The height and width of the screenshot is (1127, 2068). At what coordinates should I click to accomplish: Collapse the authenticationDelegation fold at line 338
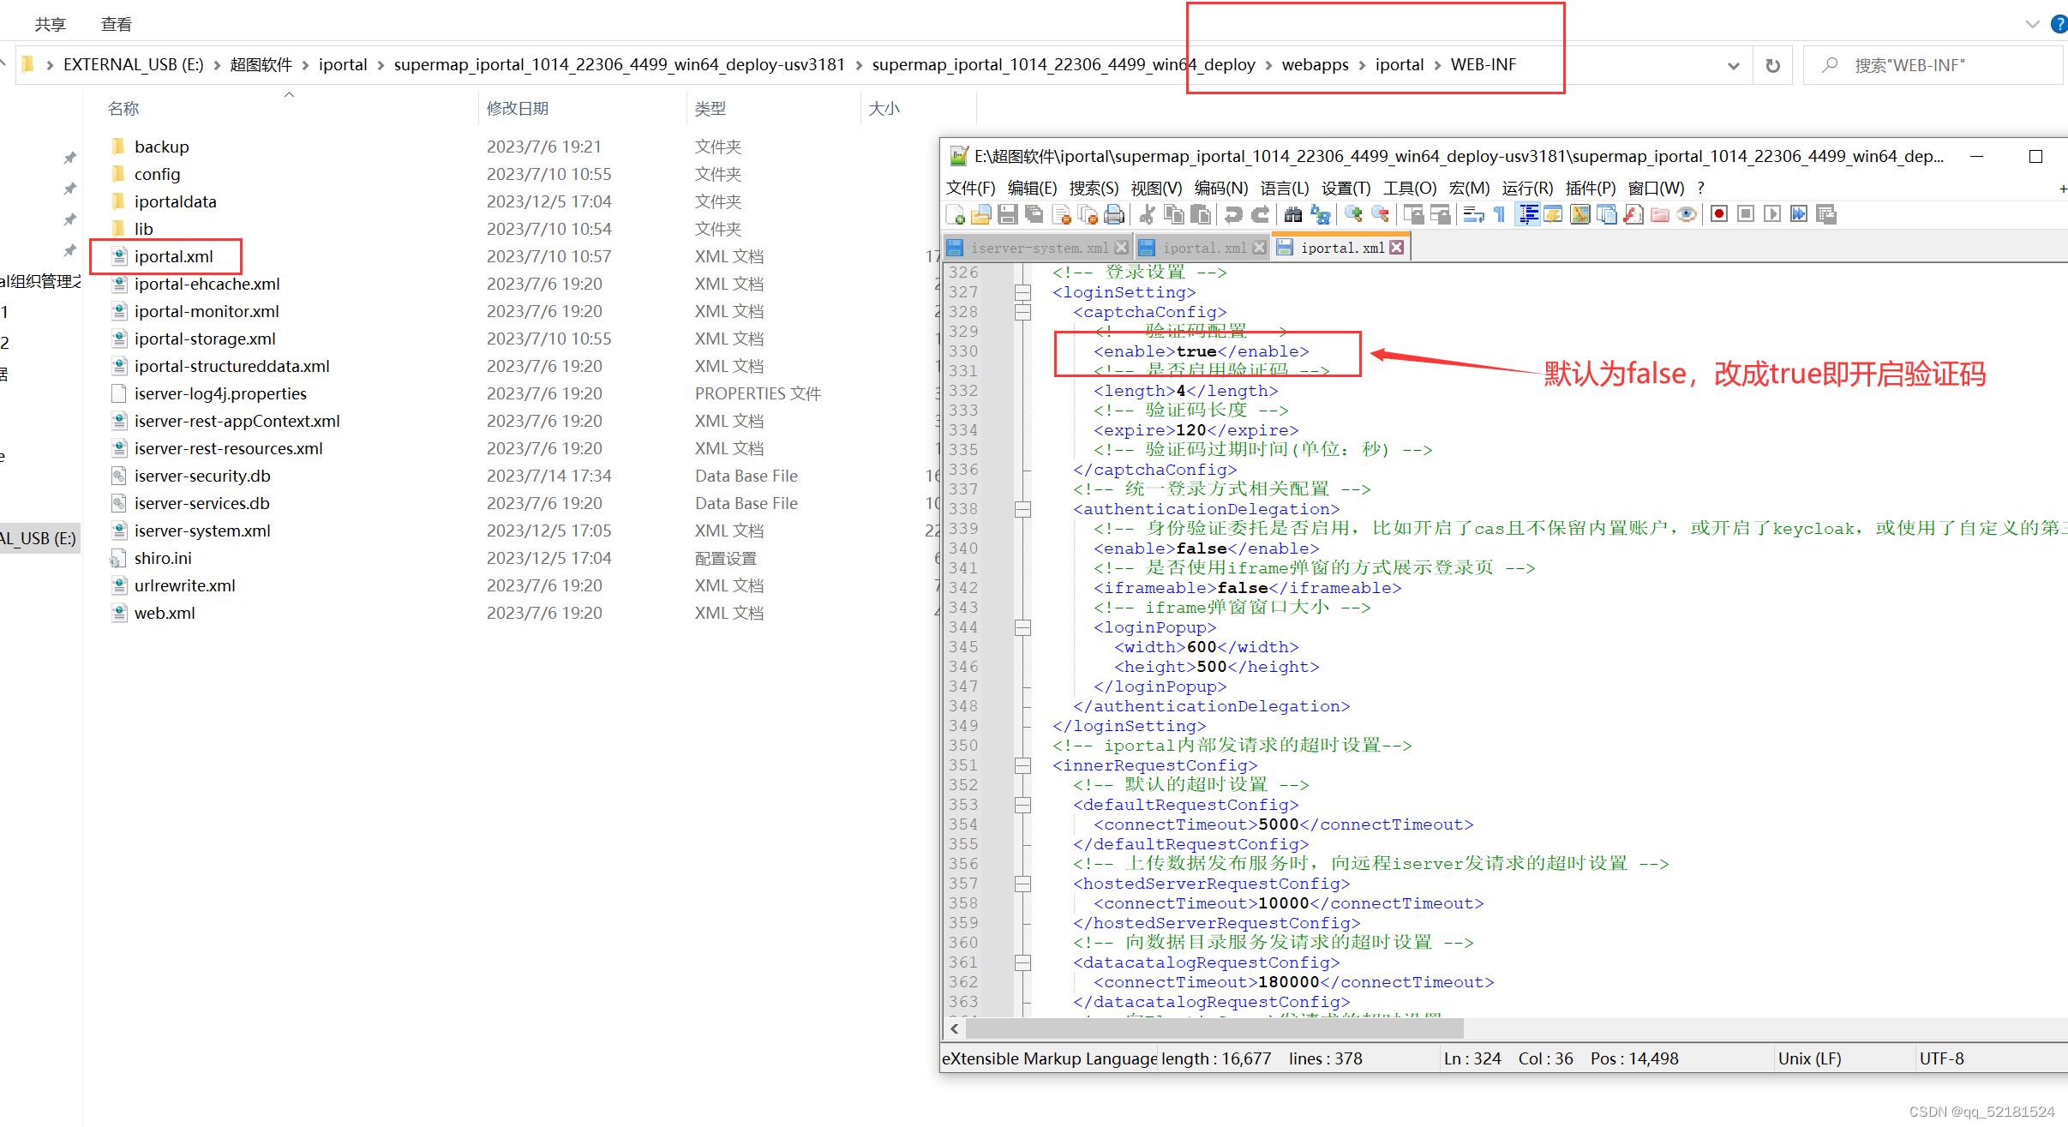pos(1022,508)
